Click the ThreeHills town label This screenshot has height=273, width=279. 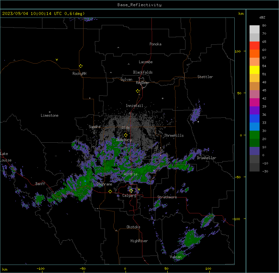click(174, 136)
